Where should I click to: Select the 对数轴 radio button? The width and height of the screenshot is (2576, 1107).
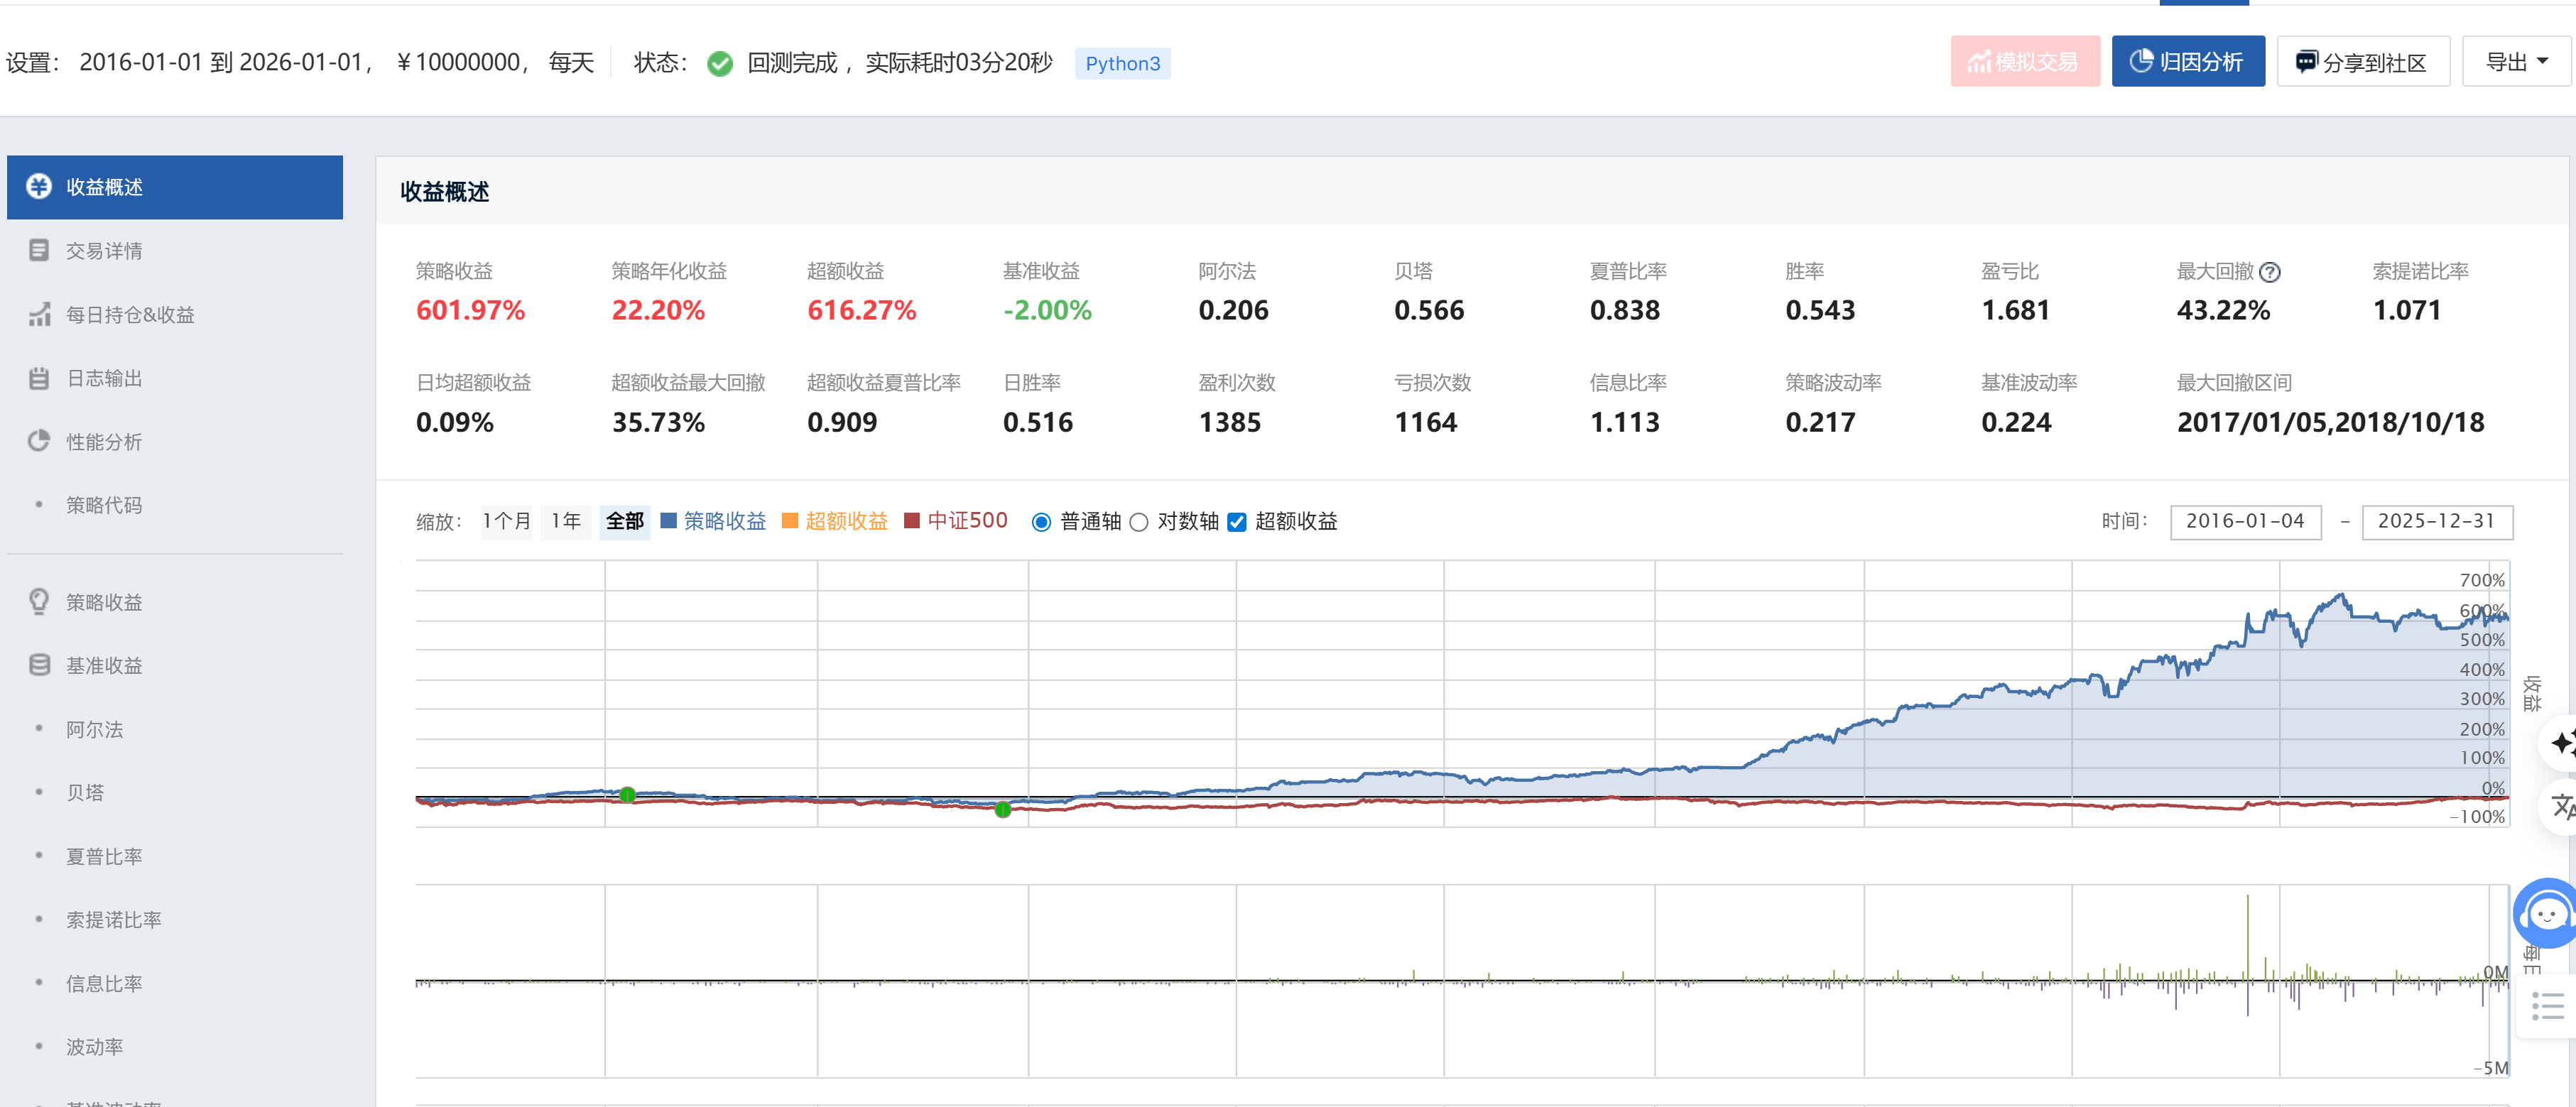(x=1139, y=522)
